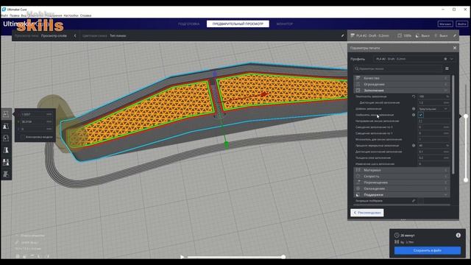The height and width of the screenshot is (265, 471).
Task: Click the pencil icon in support blocker row
Action: coord(414,201)
